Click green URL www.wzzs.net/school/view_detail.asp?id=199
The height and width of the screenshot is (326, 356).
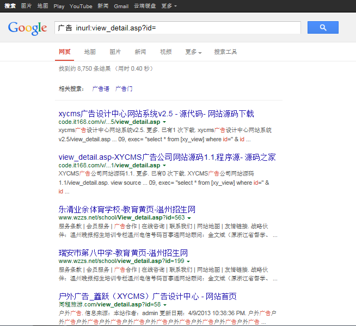tap(121, 261)
